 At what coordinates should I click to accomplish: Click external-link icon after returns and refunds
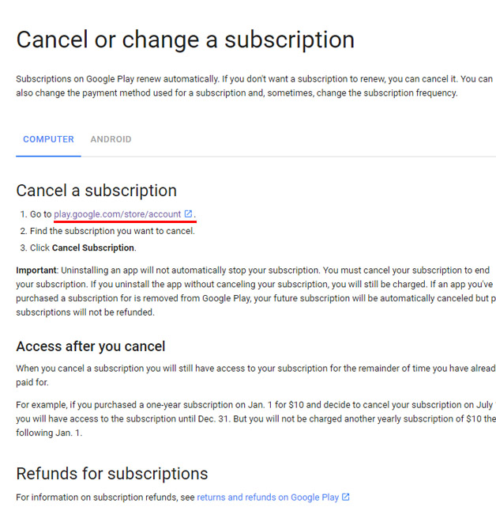346,497
